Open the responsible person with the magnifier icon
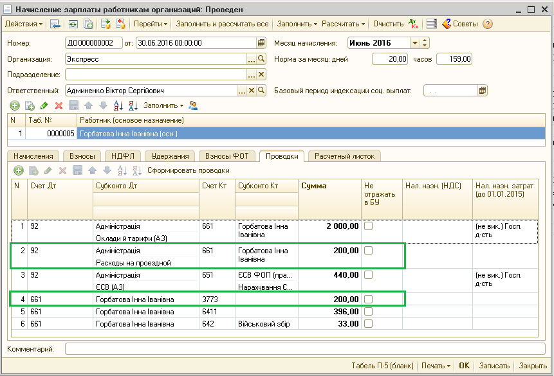Image resolution: width=554 pixels, height=376 pixels. coord(261,91)
